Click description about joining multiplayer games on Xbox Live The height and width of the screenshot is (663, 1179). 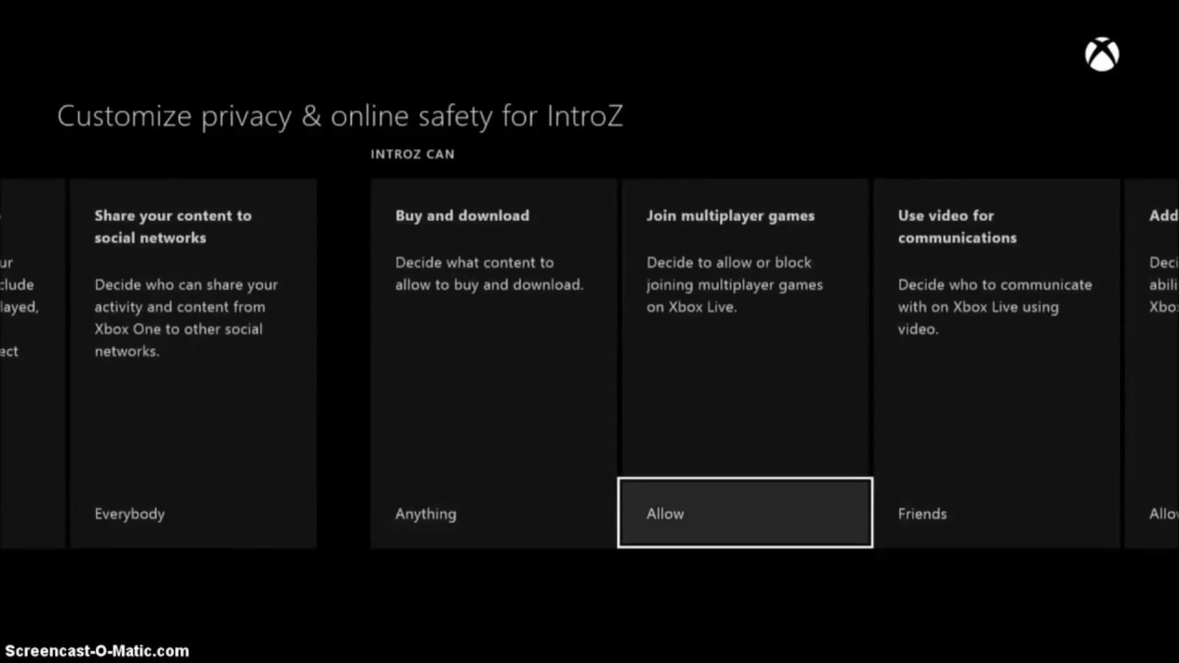734,285
